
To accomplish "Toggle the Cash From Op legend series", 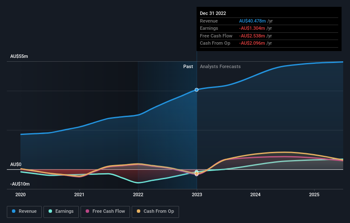I will coord(155,212).
